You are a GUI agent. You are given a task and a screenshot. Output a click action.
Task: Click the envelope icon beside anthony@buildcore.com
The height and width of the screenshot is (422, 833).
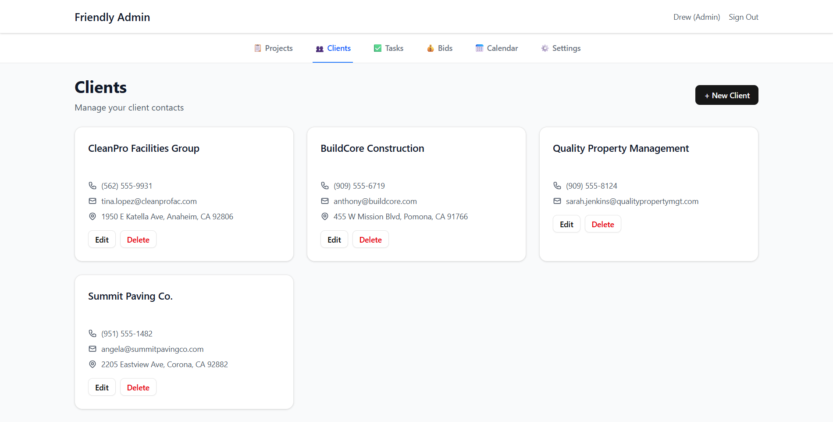[x=325, y=201]
